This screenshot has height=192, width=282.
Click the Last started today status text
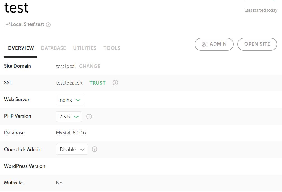coord(261,10)
